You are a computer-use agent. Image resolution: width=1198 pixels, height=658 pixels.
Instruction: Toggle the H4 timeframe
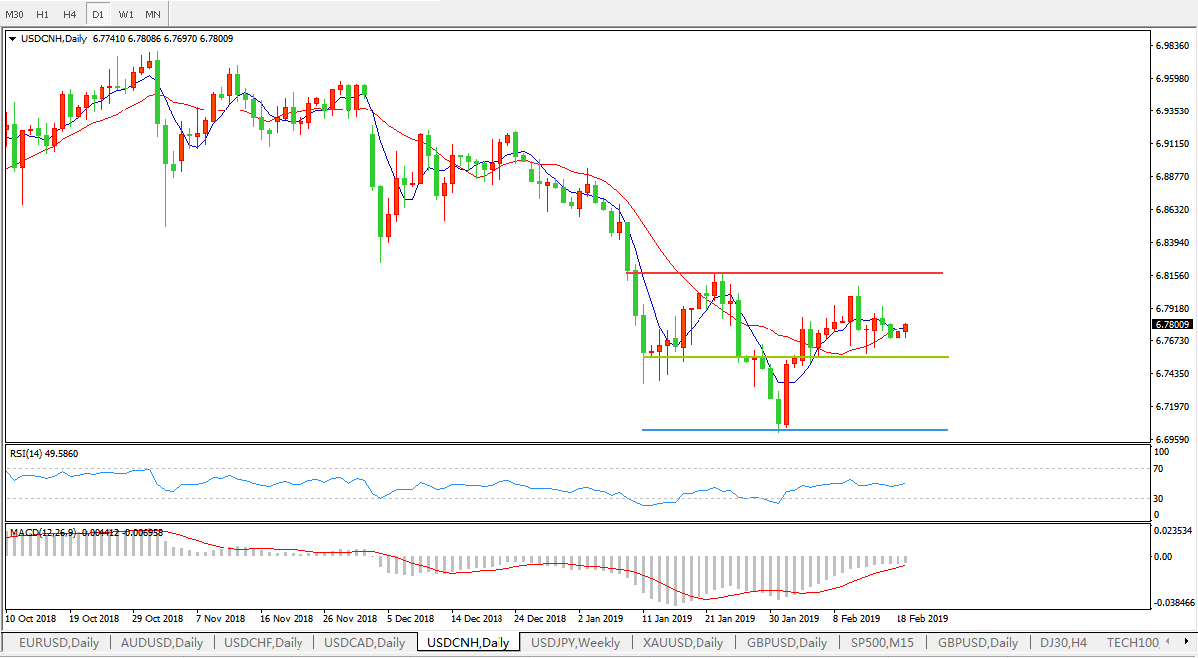pyautogui.click(x=69, y=14)
